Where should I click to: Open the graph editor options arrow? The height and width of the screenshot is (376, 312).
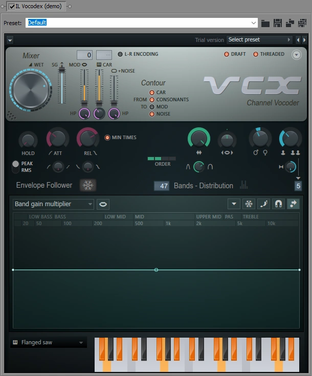[234, 204]
